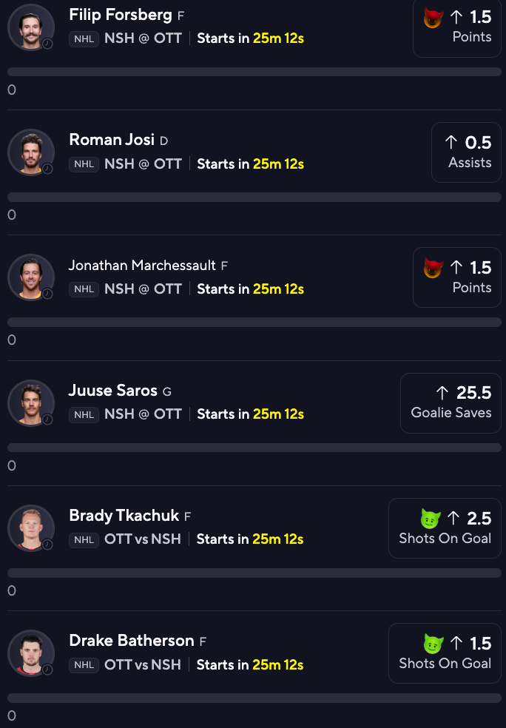This screenshot has width=506, height=728.
Task: Open Jonathan Marchessault's player photo
Action: coord(30,277)
